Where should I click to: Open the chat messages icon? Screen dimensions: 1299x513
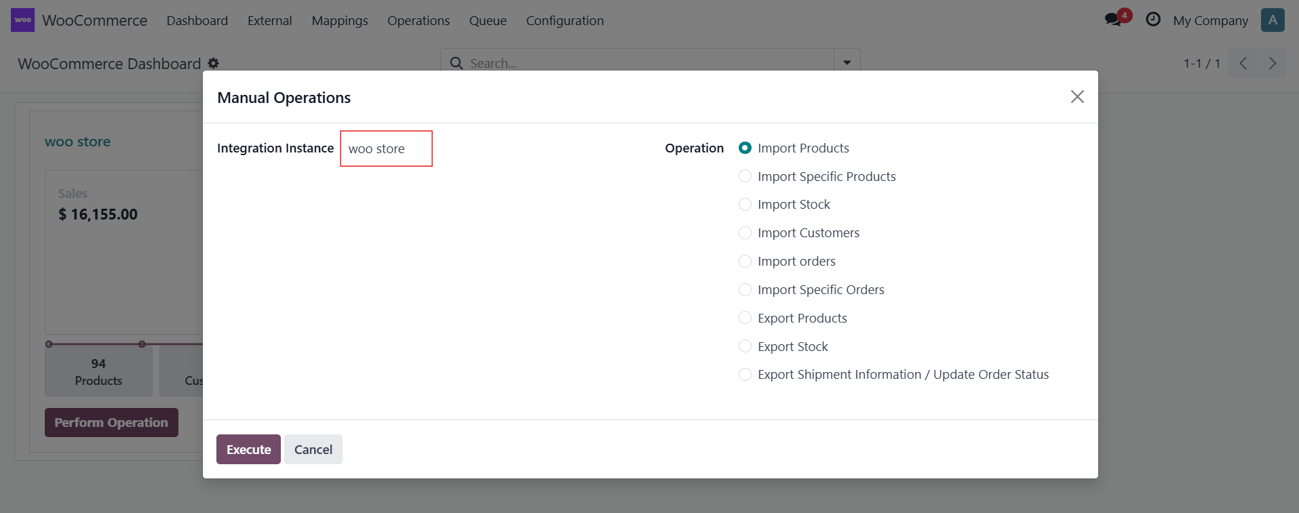click(x=1113, y=20)
